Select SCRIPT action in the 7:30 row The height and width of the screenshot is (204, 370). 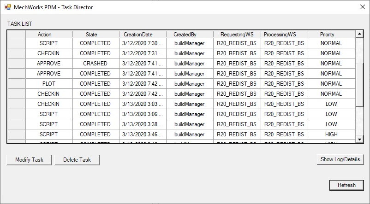pyautogui.click(x=49, y=43)
